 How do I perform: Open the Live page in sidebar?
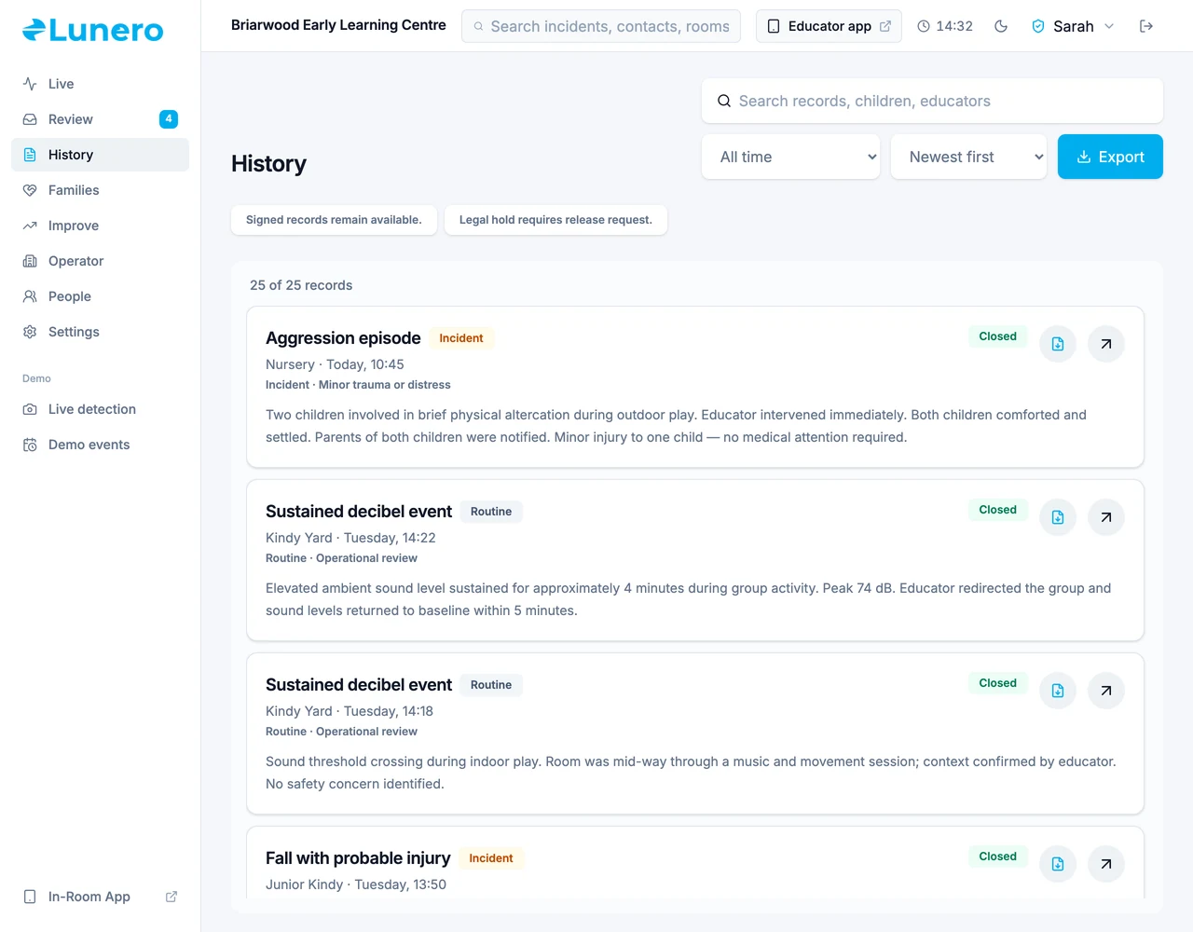(100, 84)
